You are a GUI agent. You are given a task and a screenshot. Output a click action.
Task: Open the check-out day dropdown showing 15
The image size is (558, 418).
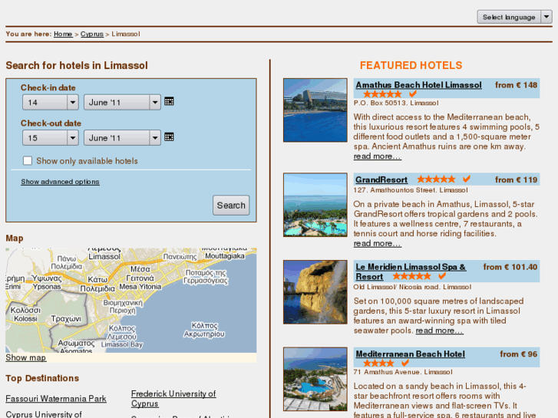tap(51, 138)
